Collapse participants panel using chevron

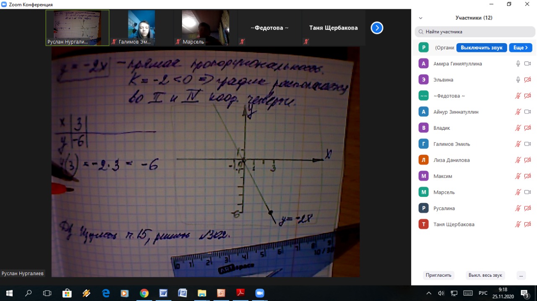pos(421,18)
